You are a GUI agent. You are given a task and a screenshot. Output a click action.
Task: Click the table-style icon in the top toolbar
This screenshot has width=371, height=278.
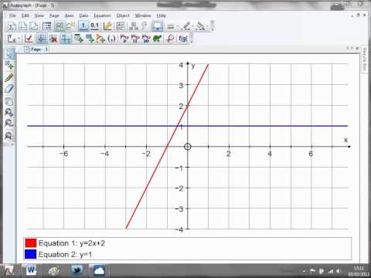(46, 26)
